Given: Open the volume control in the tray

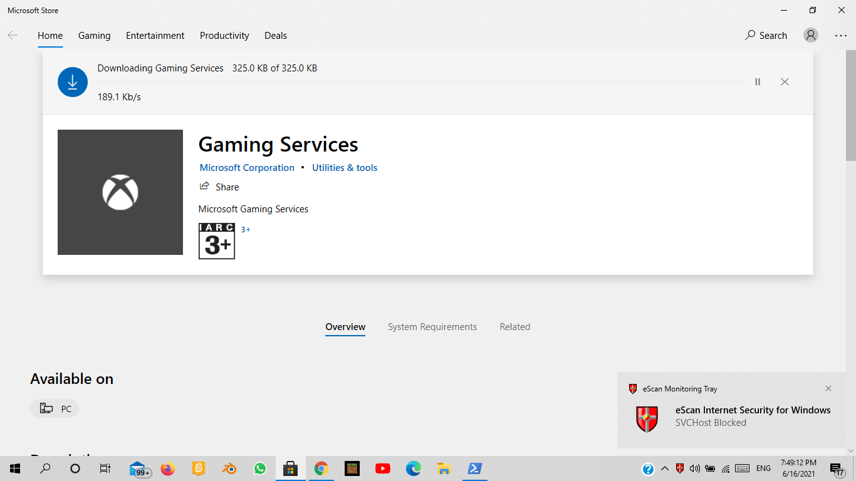Looking at the screenshot, I should [x=695, y=468].
